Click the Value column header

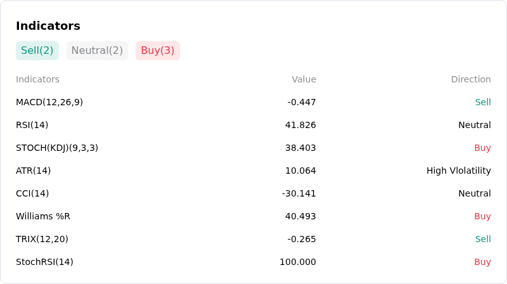[304, 79]
